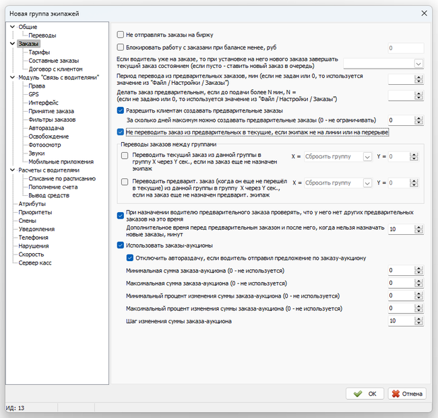Collapse the Модуль 'Связь с водителями' node
Viewport: 438px width, 418px height.
pos(11,77)
